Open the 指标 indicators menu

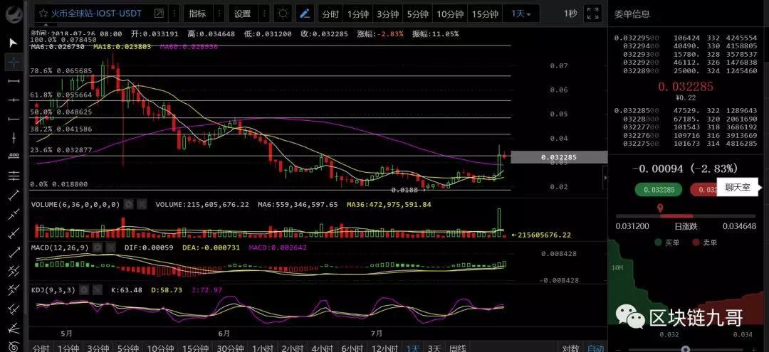(198, 14)
